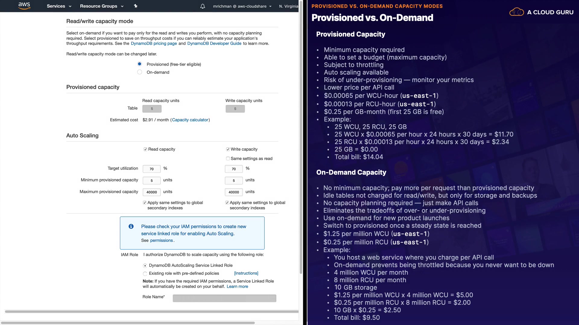
Task: Click the pin shortcuts icon
Action: (136, 6)
